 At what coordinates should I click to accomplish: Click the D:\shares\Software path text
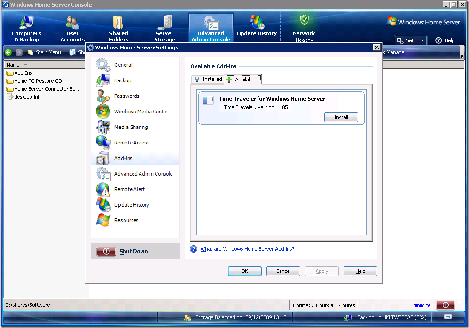(x=28, y=305)
